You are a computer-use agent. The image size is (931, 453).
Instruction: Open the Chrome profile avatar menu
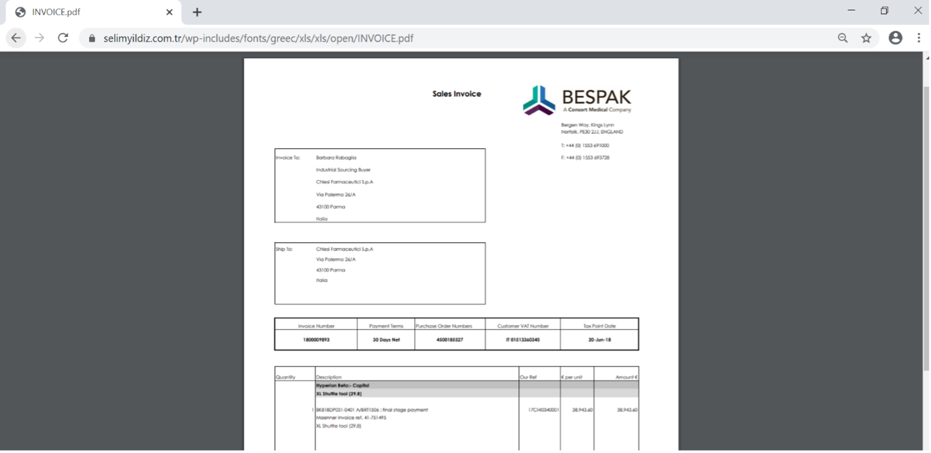point(895,38)
